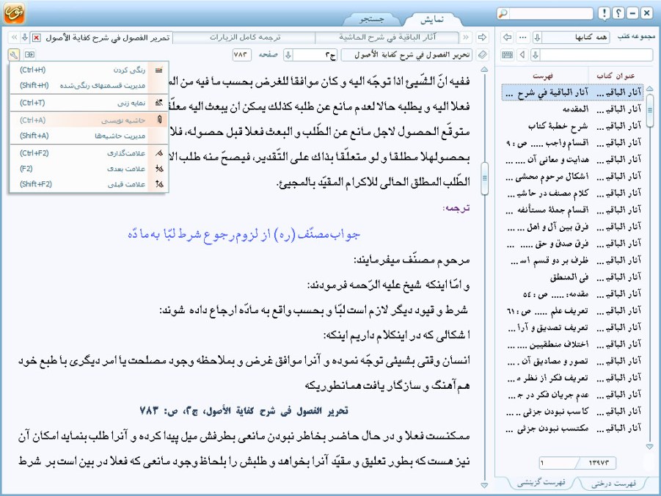Click the فهرست column header

(x=543, y=76)
